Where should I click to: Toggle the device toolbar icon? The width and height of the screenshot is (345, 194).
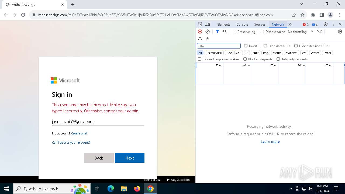point(208,24)
